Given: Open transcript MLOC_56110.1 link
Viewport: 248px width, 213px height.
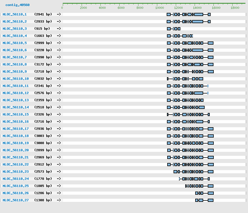Looking at the screenshot, I should coord(15,14).
